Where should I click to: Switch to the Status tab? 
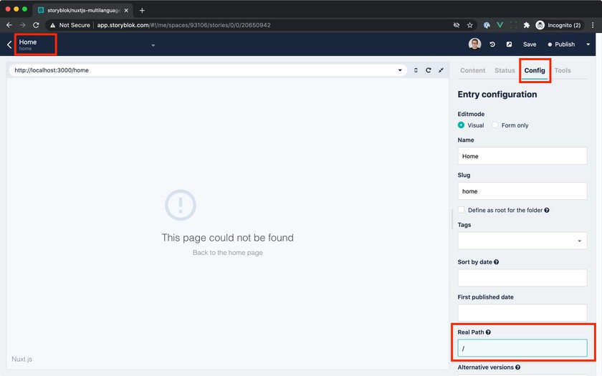click(505, 71)
